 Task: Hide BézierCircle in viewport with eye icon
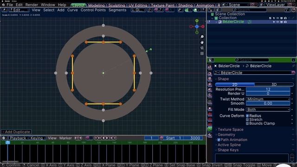click(x=278, y=22)
